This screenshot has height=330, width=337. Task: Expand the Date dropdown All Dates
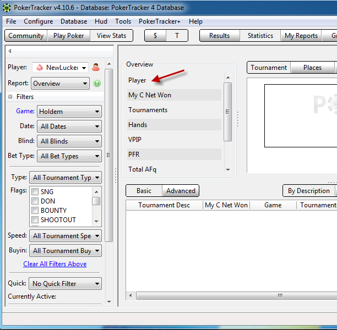(x=69, y=127)
